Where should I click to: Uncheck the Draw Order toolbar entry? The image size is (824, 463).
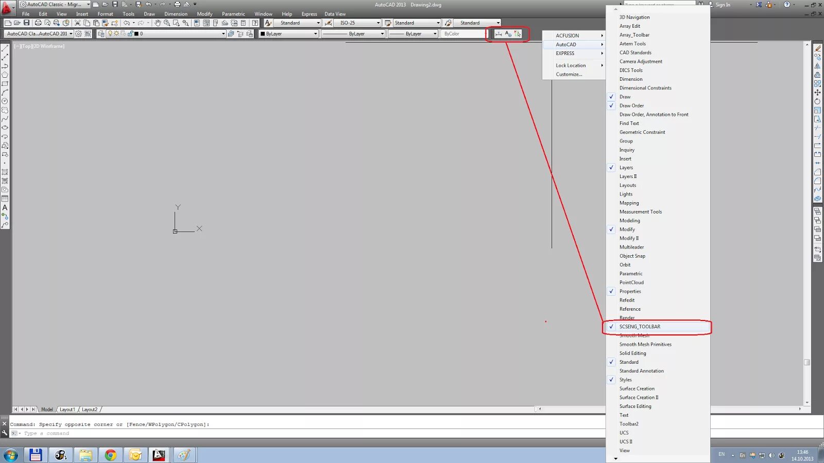pos(658,105)
